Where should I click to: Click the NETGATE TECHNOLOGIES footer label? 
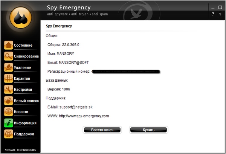click(x=21, y=149)
